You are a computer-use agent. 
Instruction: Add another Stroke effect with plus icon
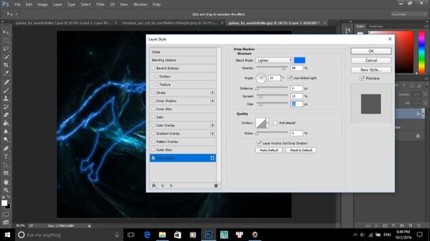point(212,92)
